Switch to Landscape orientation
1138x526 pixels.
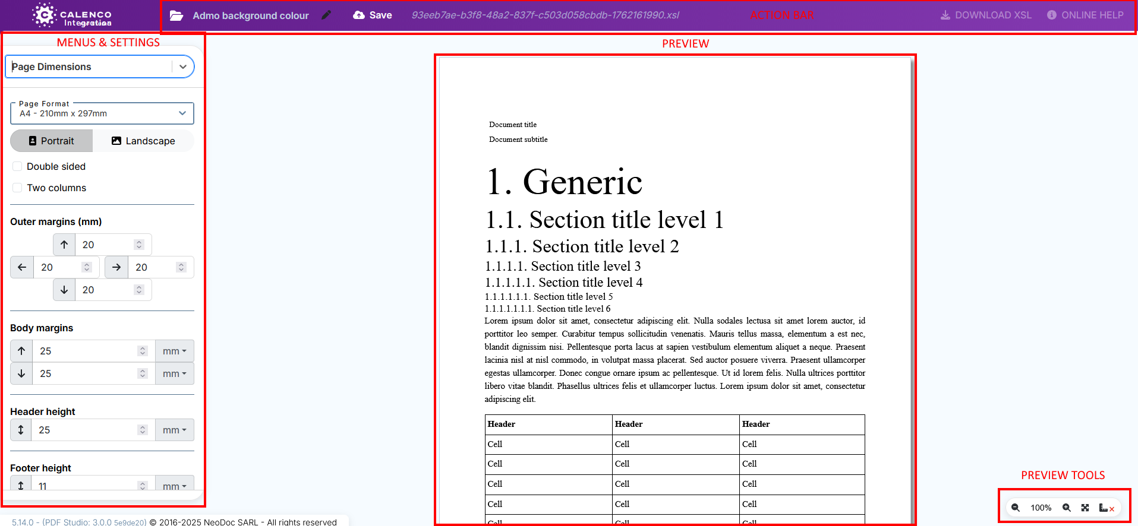click(x=143, y=141)
